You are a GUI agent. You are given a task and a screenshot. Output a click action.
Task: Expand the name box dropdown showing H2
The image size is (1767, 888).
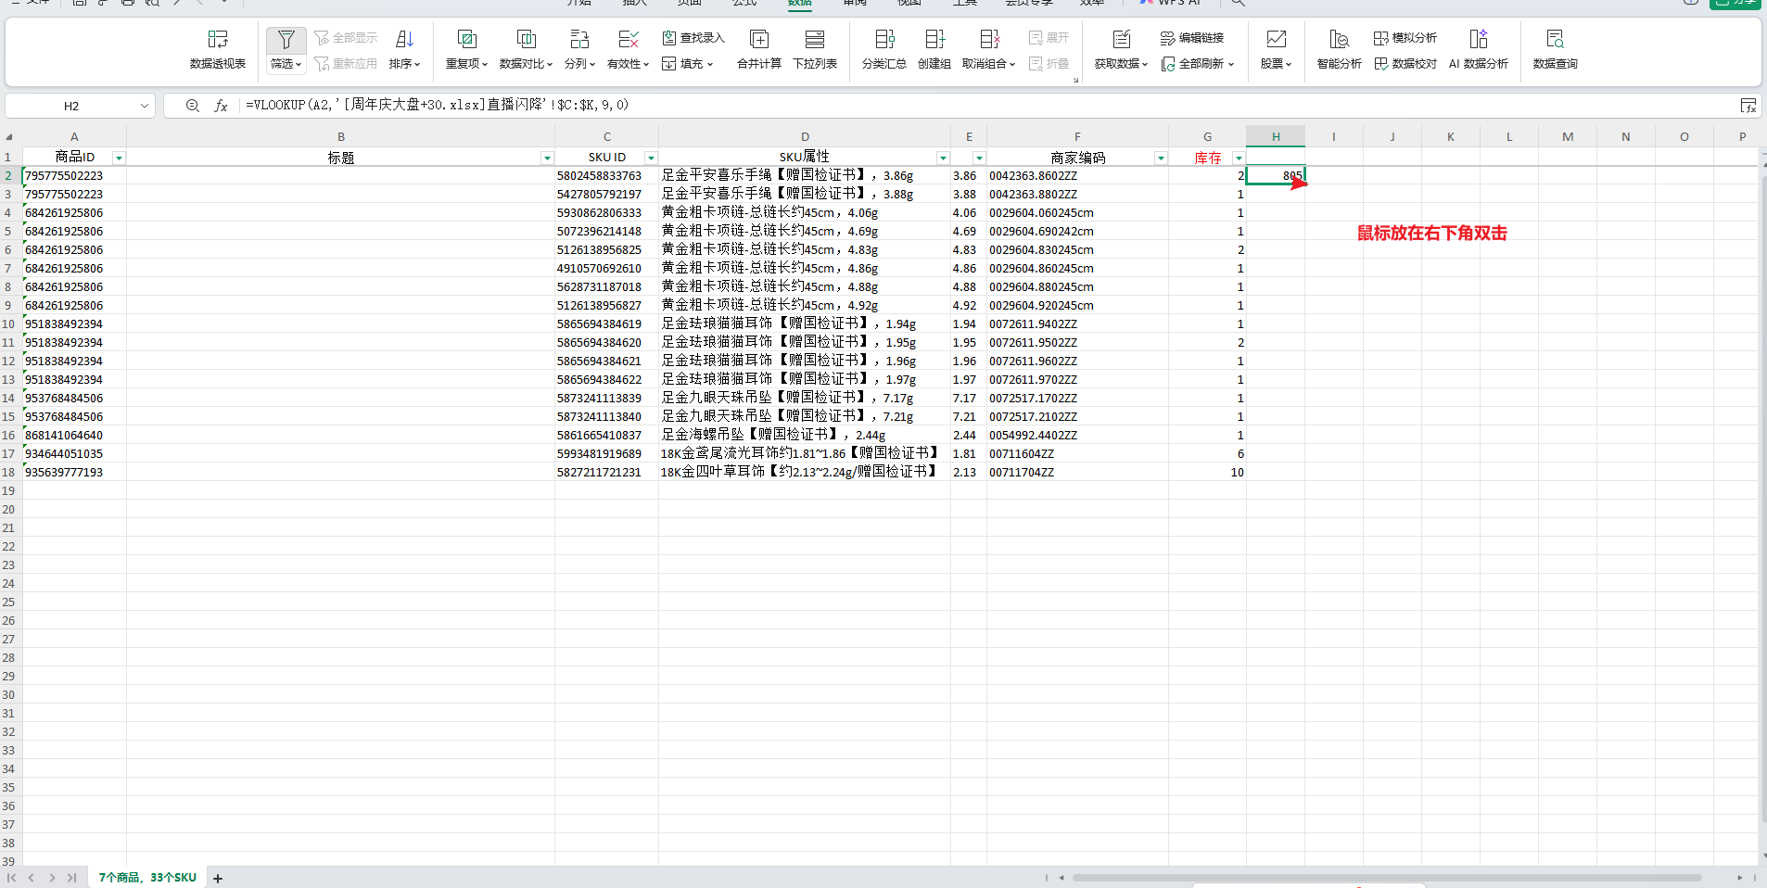pyautogui.click(x=144, y=106)
